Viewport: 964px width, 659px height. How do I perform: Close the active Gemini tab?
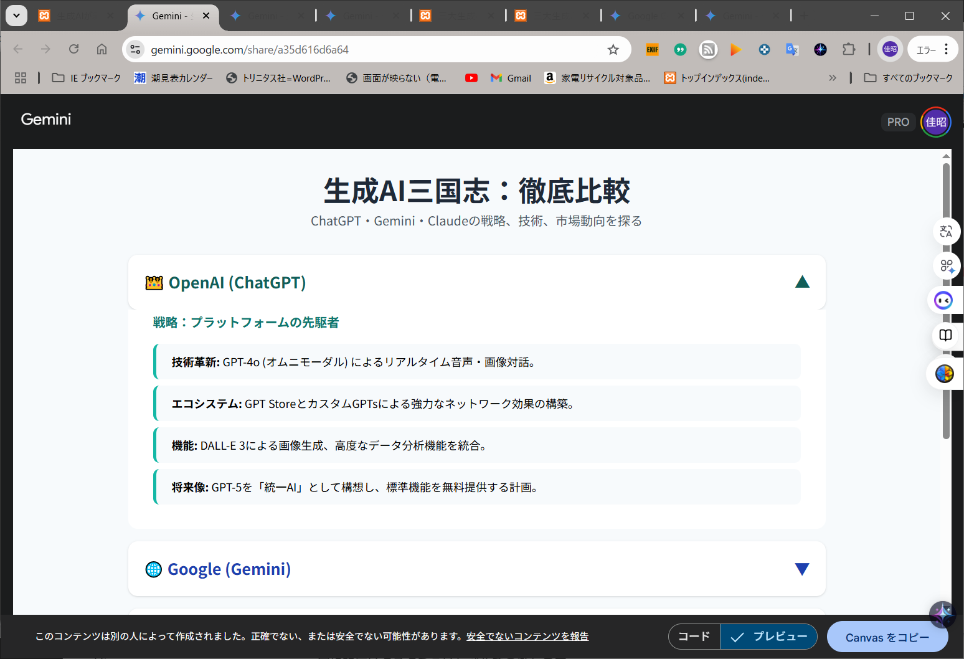click(206, 16)
